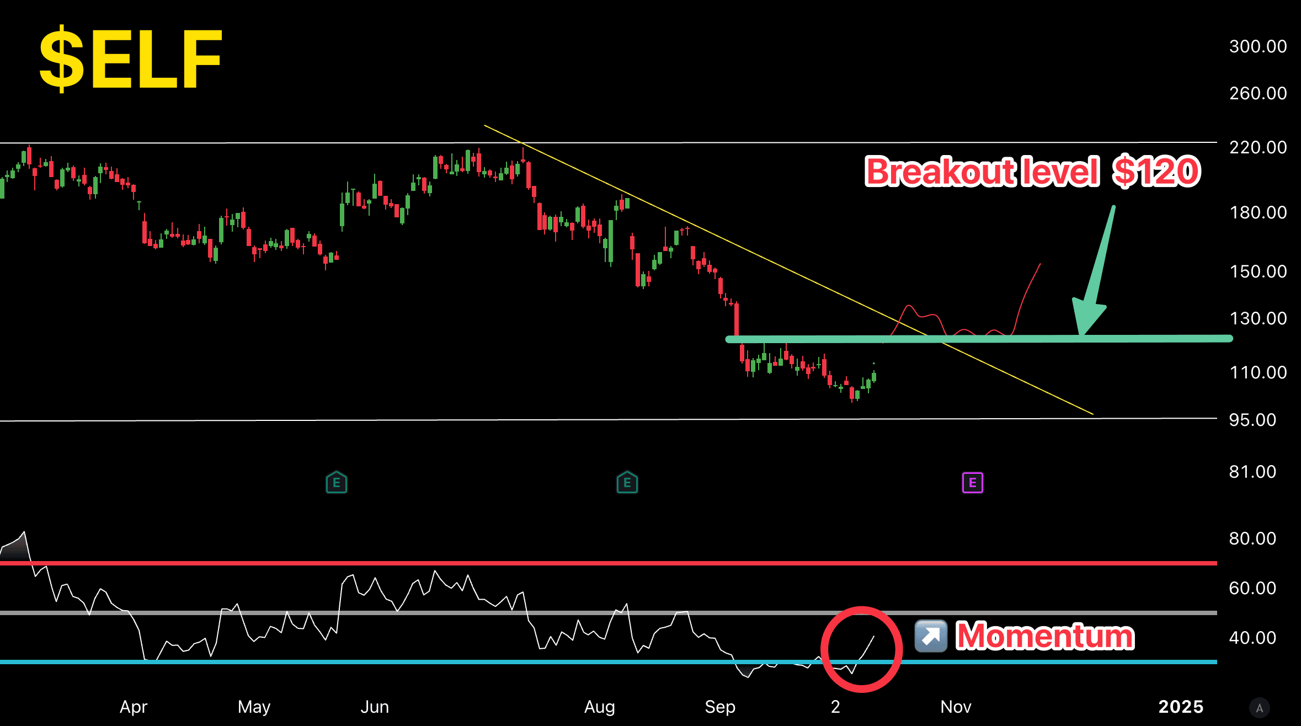Viewport: 1301px width, 726px height.
Task: Select the cyan oversold line on RSI
Action: [x=608, y=661]
